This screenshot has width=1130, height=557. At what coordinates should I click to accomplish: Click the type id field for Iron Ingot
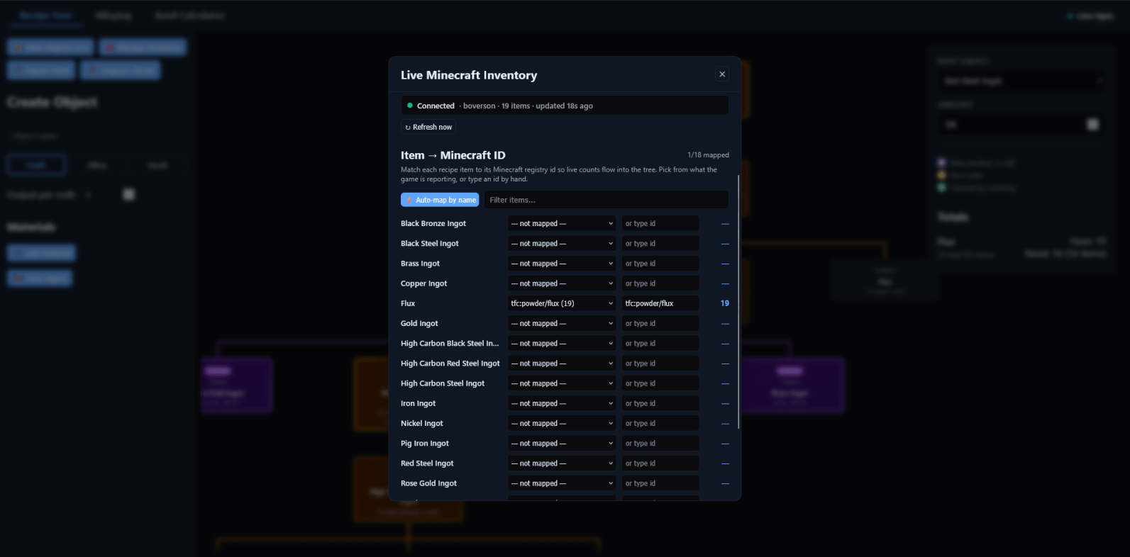click(x=660, y=403)
